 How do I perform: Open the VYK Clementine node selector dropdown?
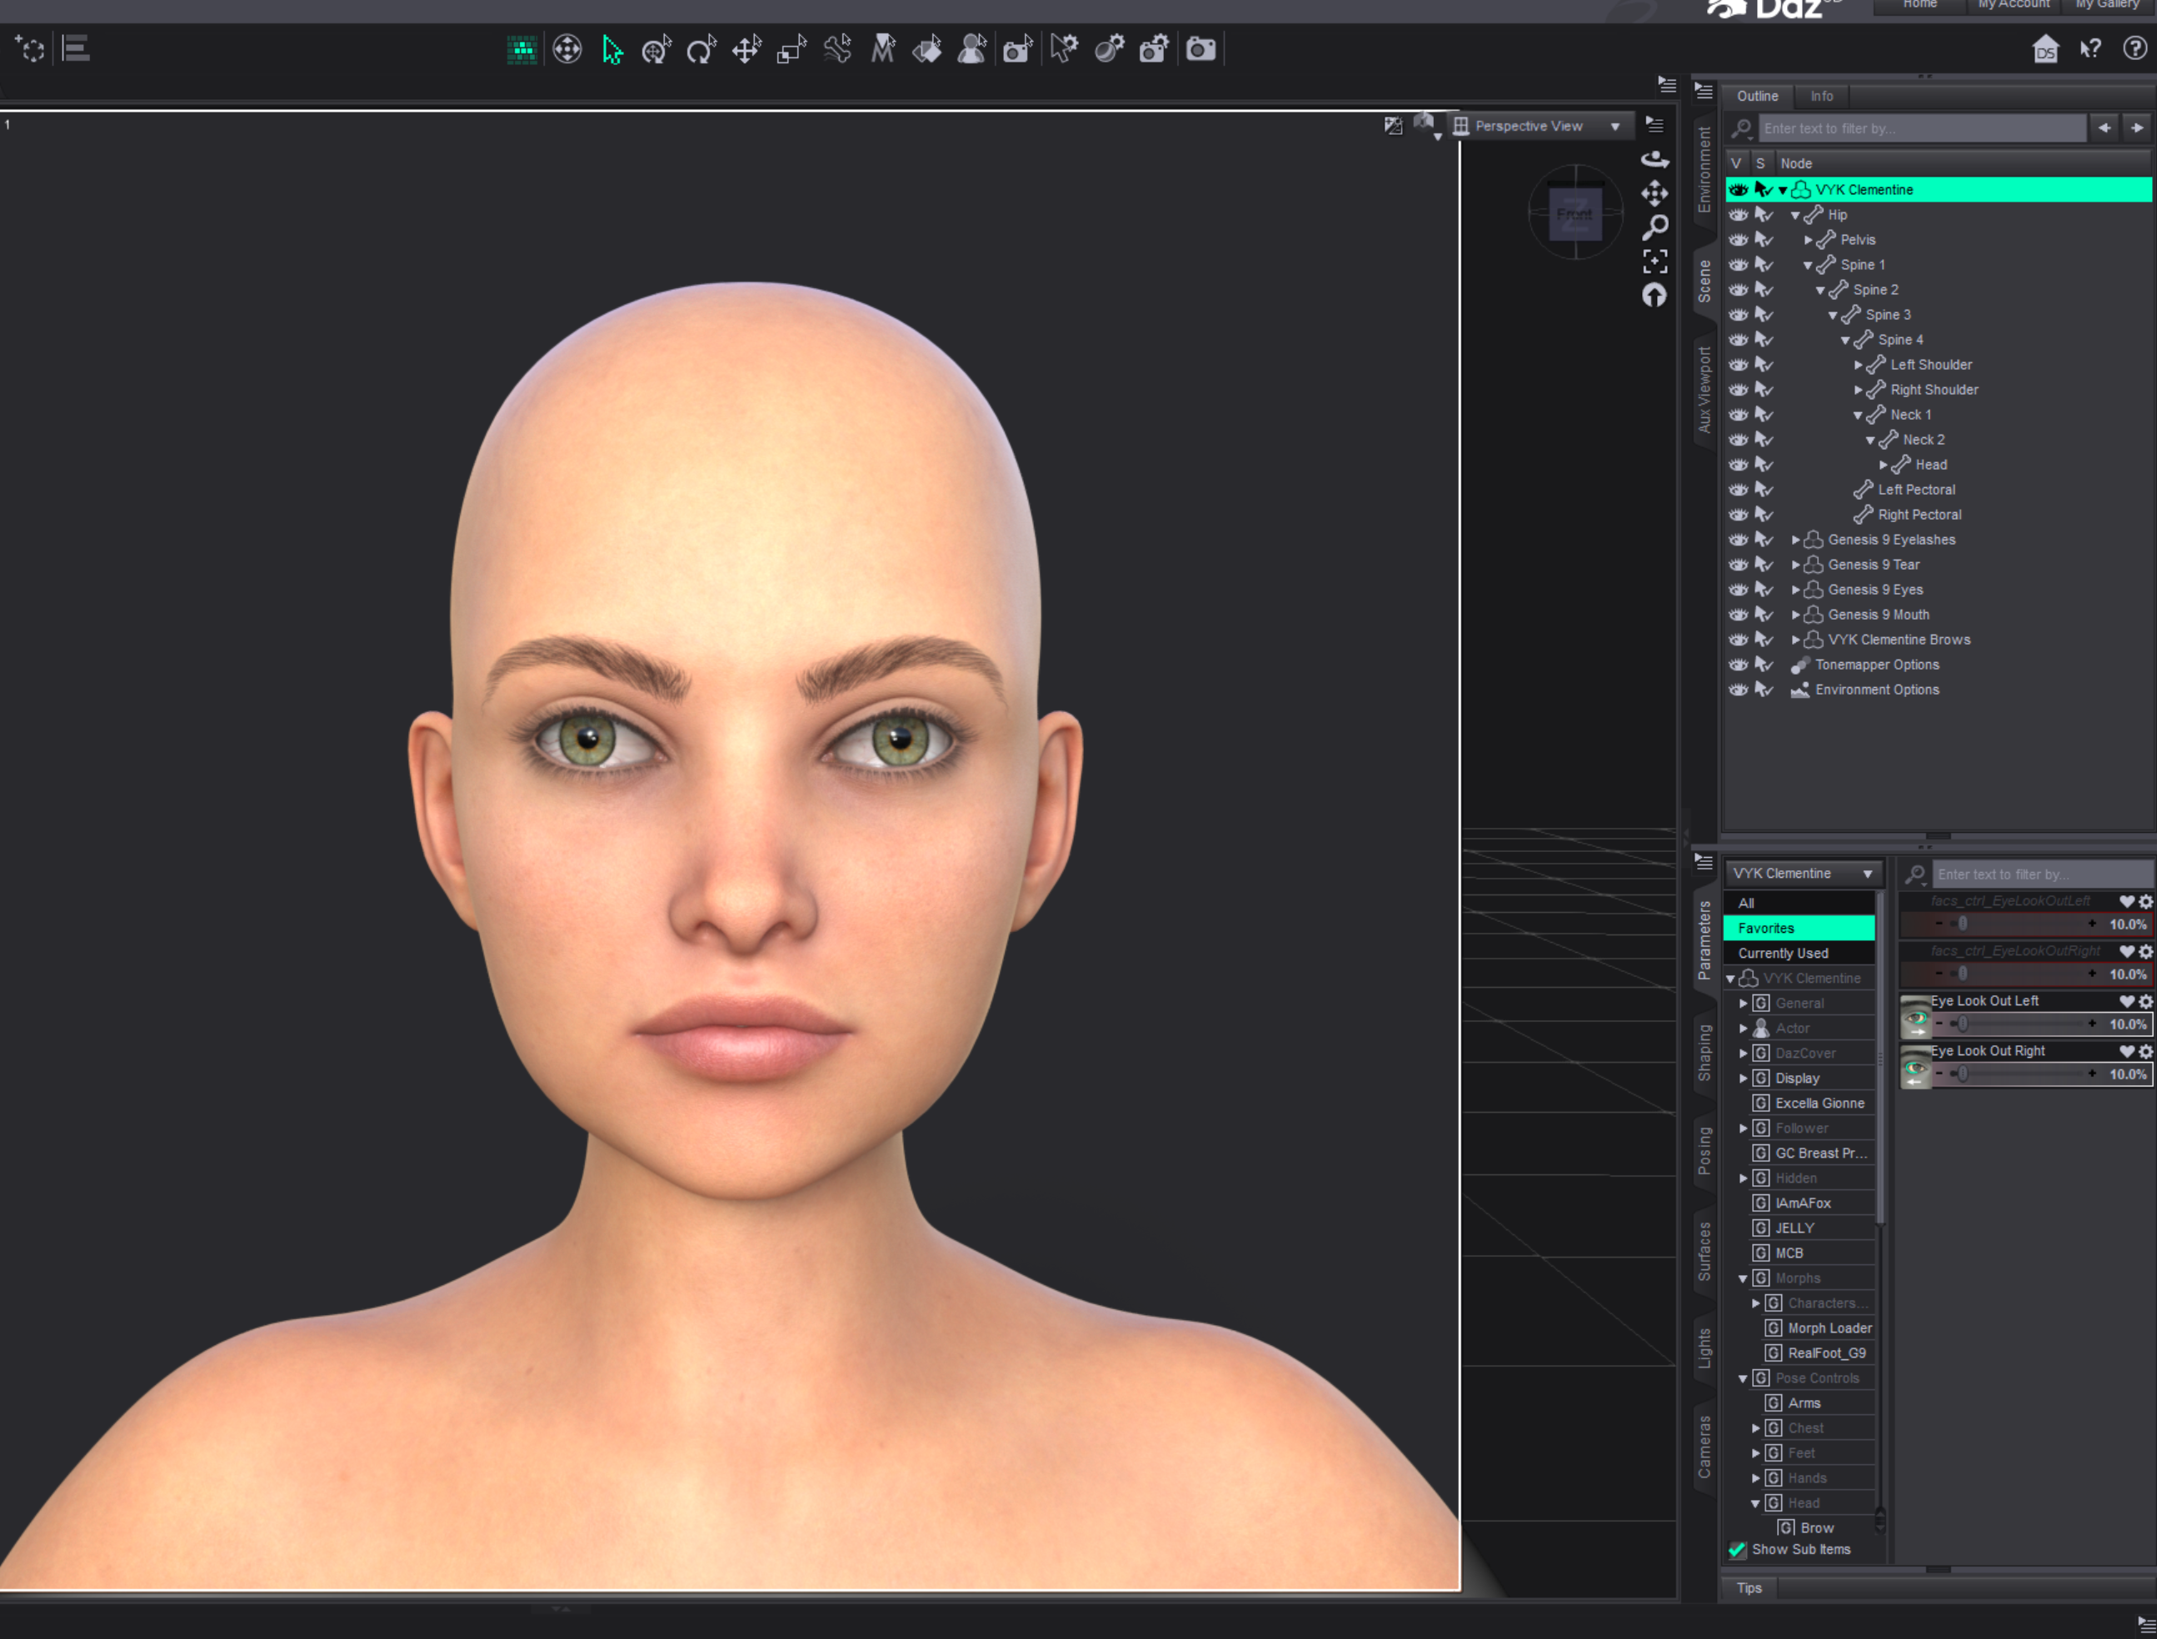pos(1803,874)
